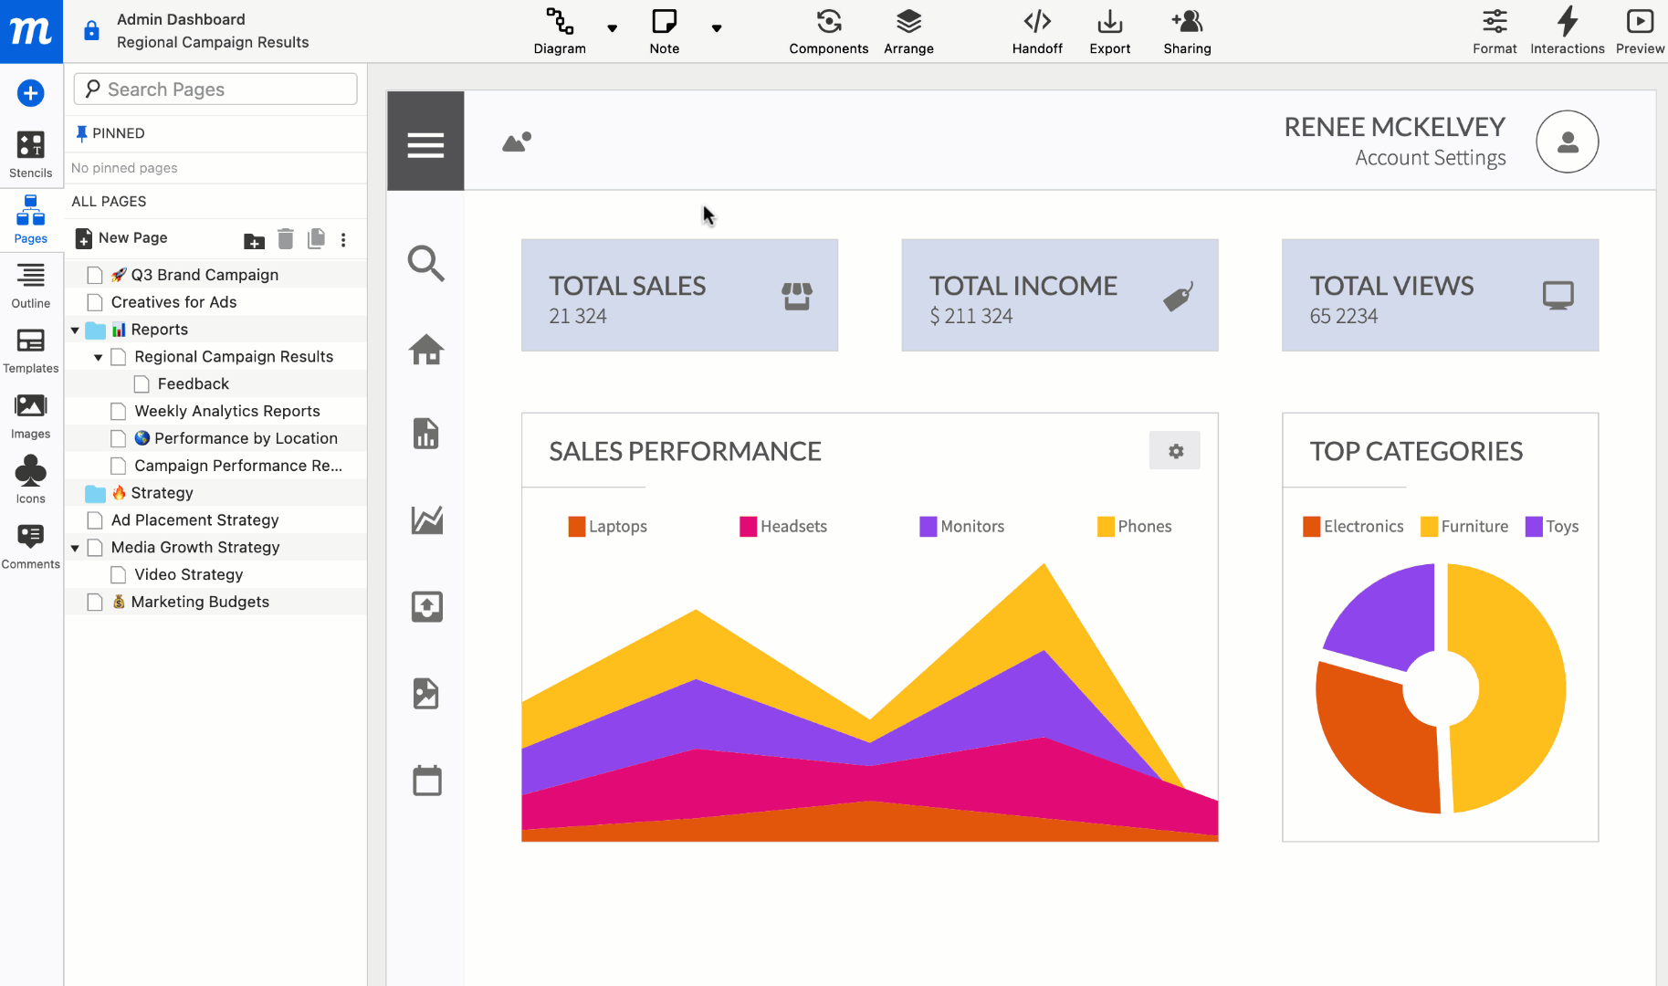Click the orange Laptops legend swatch
Screen dimensions: 1668x986
pyautogui.click(x=576, y=527)
